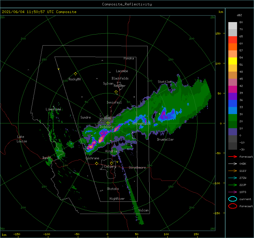The height and width of the screenshot is (238, 254).
Task: Click the HighRiver label
Action: point(117,199)
